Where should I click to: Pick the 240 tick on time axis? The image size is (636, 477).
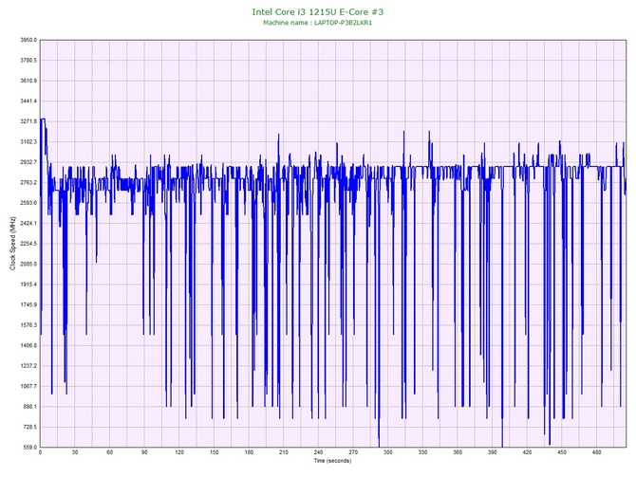318,452
